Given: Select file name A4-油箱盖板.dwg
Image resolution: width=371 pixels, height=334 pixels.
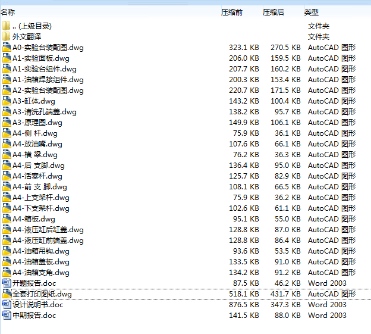Looking at the screenshot, I should click(x=41, y=262).
